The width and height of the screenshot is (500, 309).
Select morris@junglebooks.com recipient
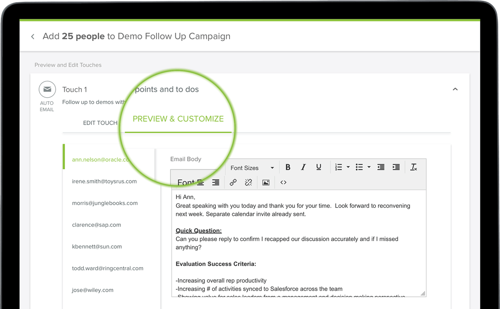[105, 203]
